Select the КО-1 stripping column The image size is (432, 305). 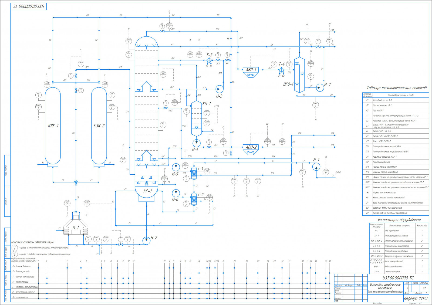coord(196,118)
